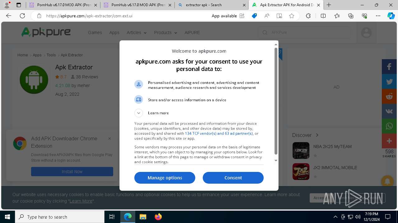
Task: View site info padlock icon
Action: (x=39, y=16)
